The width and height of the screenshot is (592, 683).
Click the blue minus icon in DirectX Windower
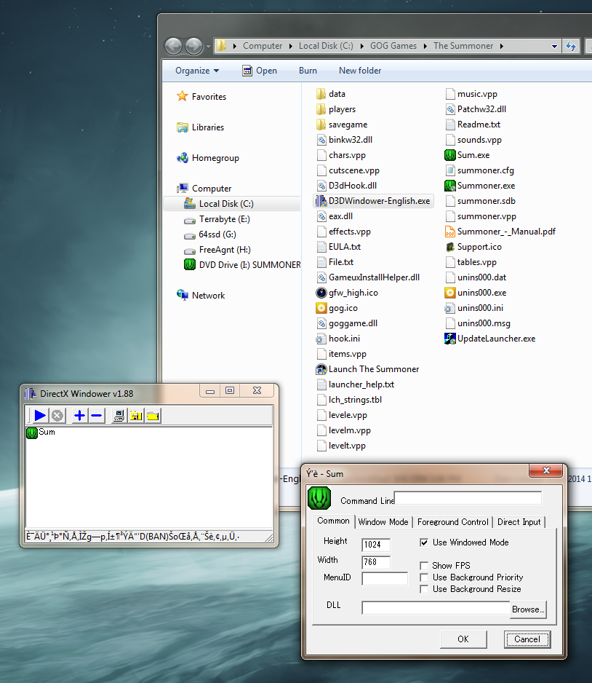pos(97,416)
